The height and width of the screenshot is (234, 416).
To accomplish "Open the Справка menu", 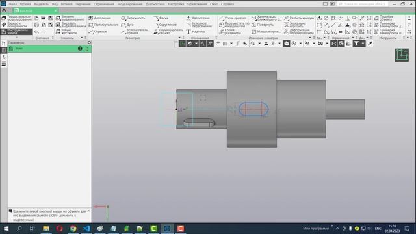I will pos(227,4).
